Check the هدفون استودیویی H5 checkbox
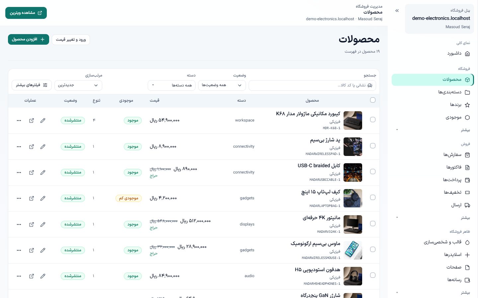Viewport: 478px width, 298px height. (373, 275)
